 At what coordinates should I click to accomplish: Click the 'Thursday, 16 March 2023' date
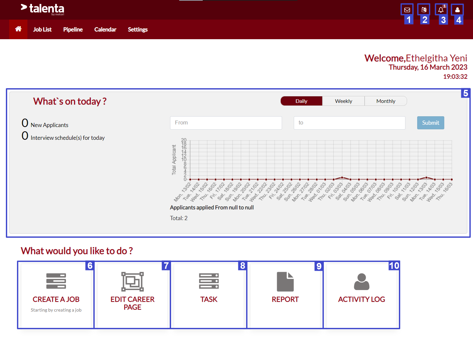tap(428, 67)
